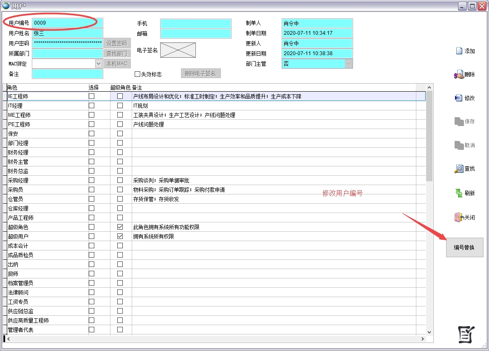
Task: Open the 部门主管 dropdown arrow
Action: coord(348,64)
